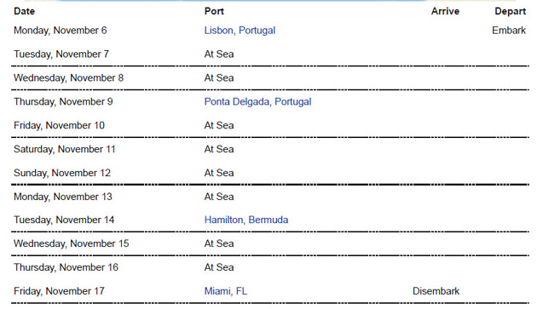Open the Lisbon, Portugal port link
This screenshot has height=309, width=537.
point(240,31)
